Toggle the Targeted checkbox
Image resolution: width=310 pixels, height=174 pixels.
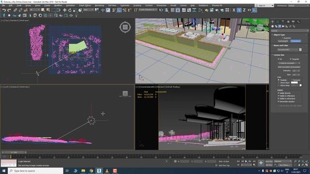[x=291, y=59]
